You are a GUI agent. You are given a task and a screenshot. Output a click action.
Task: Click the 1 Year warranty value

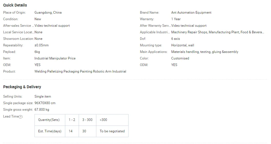click(x=176, y=19)
